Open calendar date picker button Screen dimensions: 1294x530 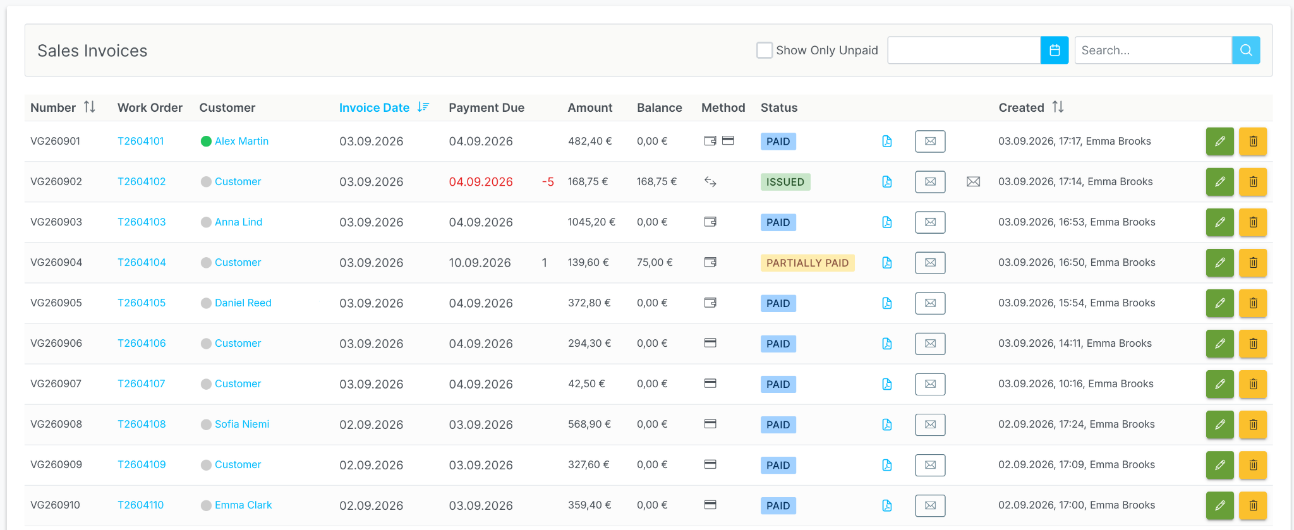point(1055,51)
